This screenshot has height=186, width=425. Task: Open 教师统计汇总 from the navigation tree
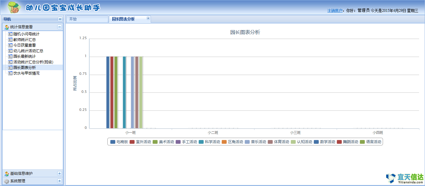tap(24, 40)
